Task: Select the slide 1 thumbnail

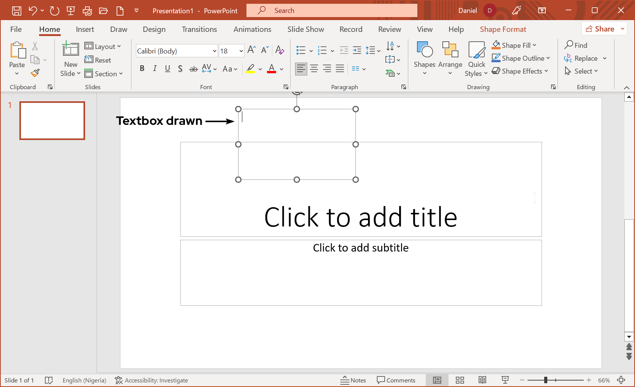Action: click(52, 121)
